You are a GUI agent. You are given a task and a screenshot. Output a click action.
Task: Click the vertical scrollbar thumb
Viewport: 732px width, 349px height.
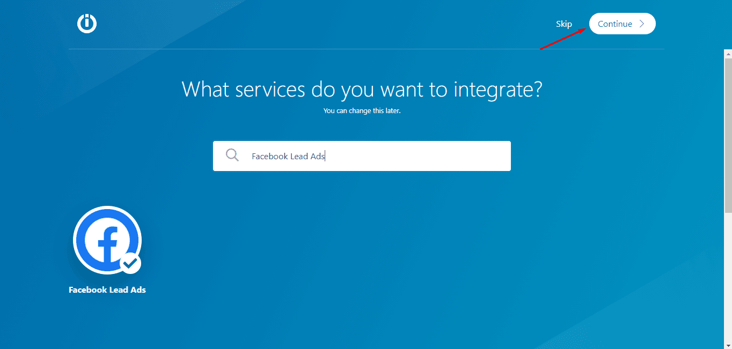[728, 134]
